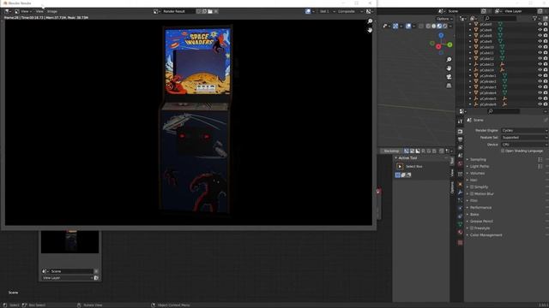Image resolution: width=549 pixels, height=308 pixels.
Task: Open the Slot 1 dropdown
Action: [326, 11]
